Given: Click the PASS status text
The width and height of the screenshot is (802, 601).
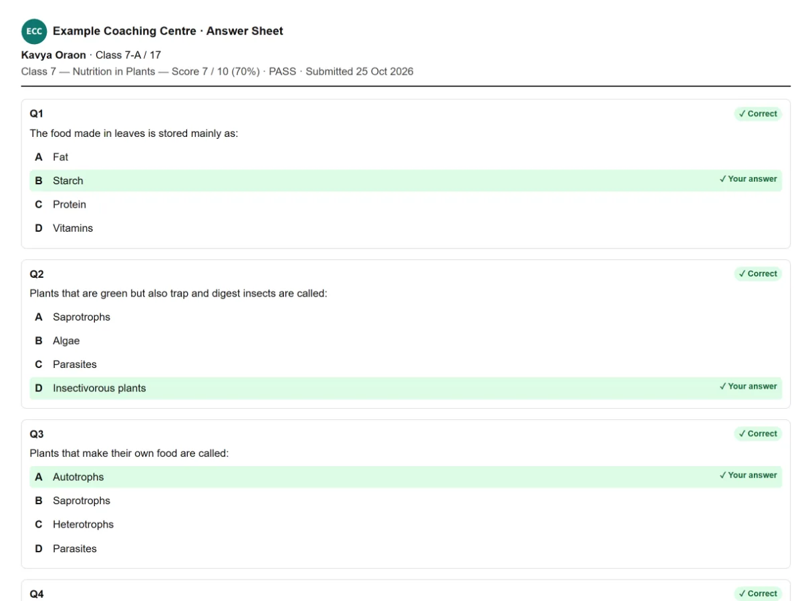Looking at the screenshot, I should [x=282, y=71].
